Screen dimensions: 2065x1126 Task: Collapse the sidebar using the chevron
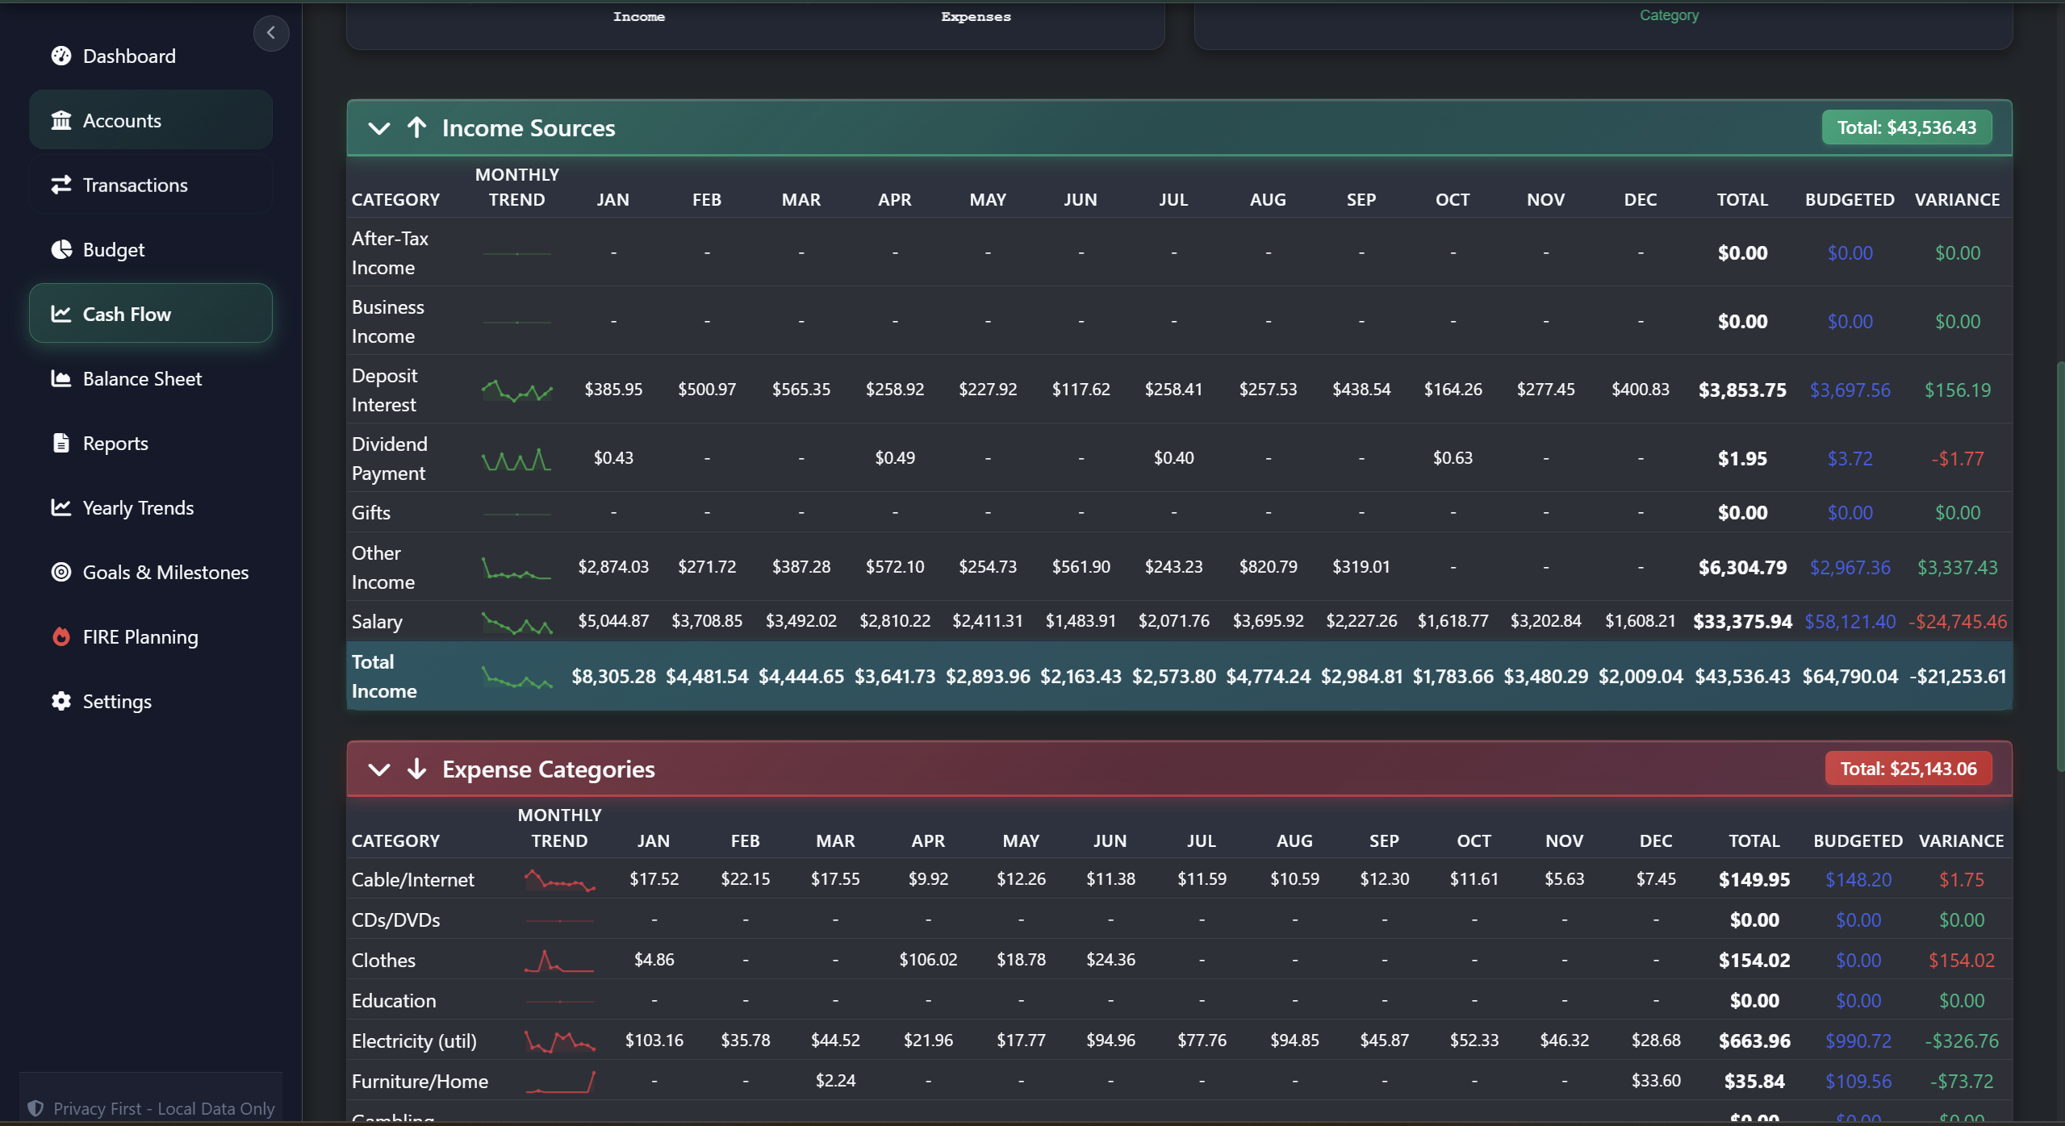coord(271,33)
